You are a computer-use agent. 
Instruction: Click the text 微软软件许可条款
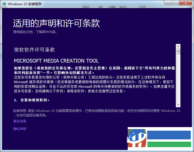(34, 50)
